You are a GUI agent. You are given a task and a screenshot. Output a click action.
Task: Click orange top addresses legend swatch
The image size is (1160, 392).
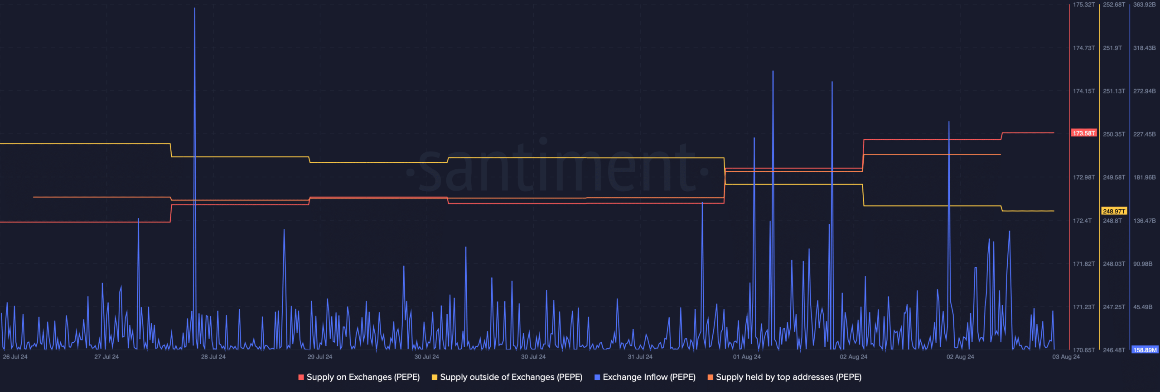pos(710,377)
